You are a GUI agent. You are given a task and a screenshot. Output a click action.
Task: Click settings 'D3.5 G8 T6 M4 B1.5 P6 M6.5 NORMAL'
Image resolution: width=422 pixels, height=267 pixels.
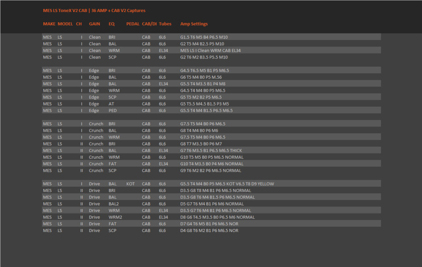218,197
